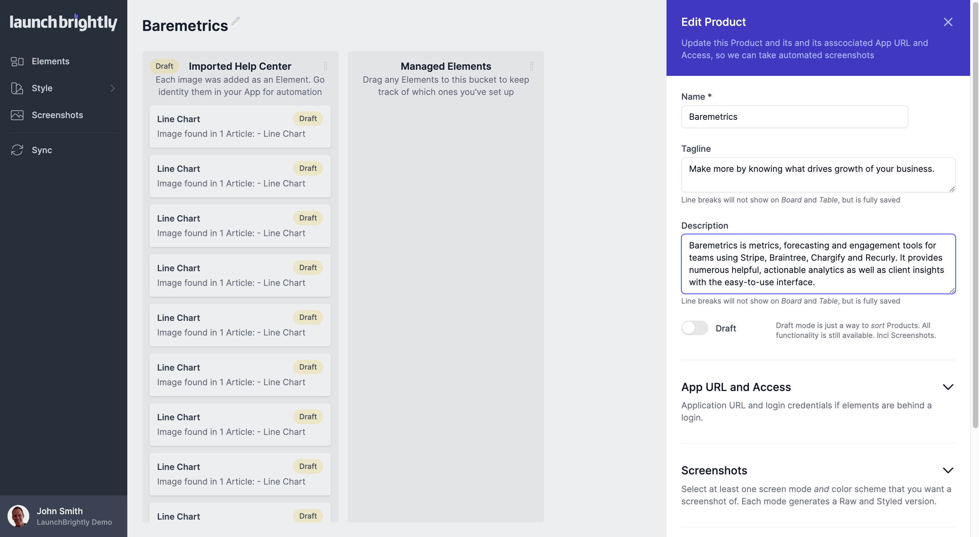The width and height of the screenshot is (979, 537).
Task: Click the Description text area
Action: pos(818,264)
